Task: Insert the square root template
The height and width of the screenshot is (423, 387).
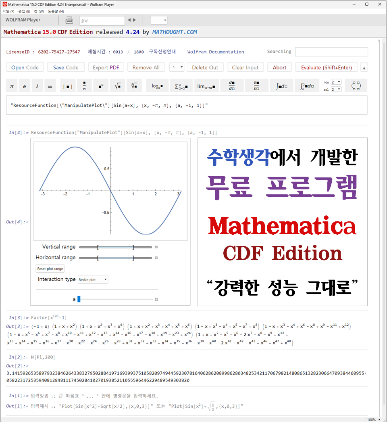Action: [118, 86]
